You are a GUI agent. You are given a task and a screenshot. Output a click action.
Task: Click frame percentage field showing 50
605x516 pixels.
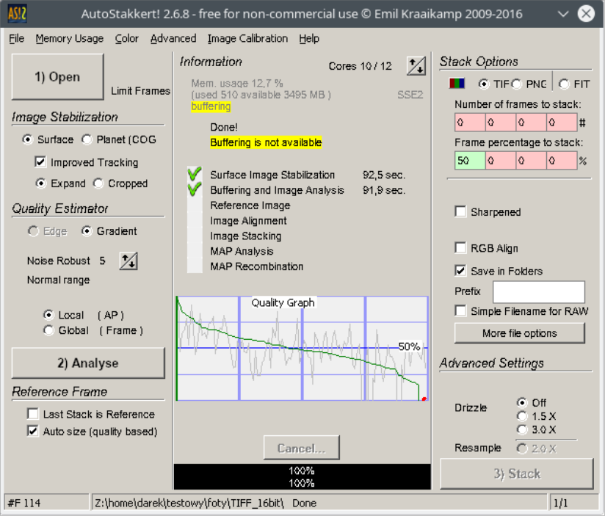(470, 161)
